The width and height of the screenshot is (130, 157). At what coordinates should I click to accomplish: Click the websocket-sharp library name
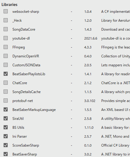tap(26, 12)
